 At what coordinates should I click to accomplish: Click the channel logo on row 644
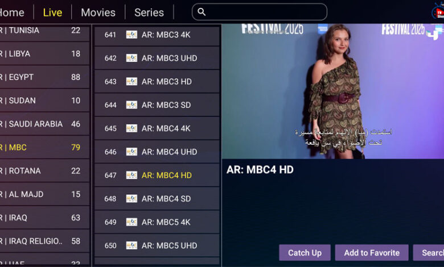[131, 105]
